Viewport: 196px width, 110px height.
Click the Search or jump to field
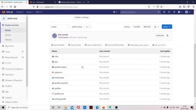click(x=140, y=12)
